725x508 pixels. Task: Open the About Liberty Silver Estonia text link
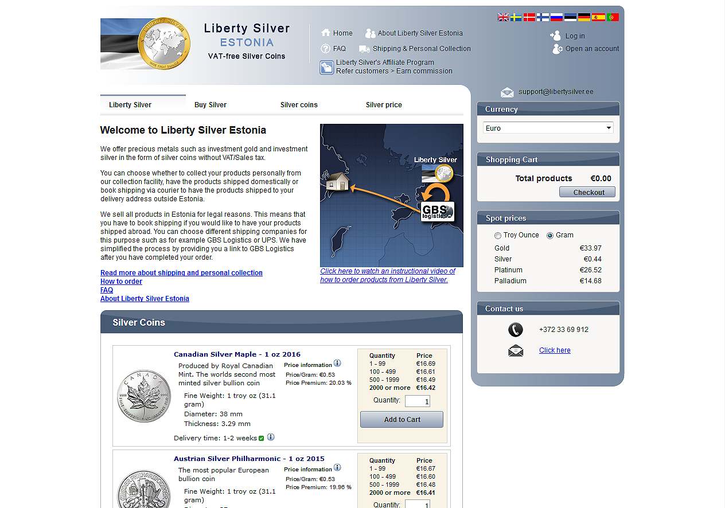click(x=145, y=299)
